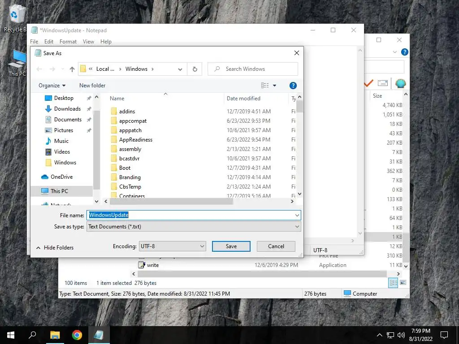459x344 pixels.
Task: Select the CbsTemp folder
Action: [x=126, y=187]
